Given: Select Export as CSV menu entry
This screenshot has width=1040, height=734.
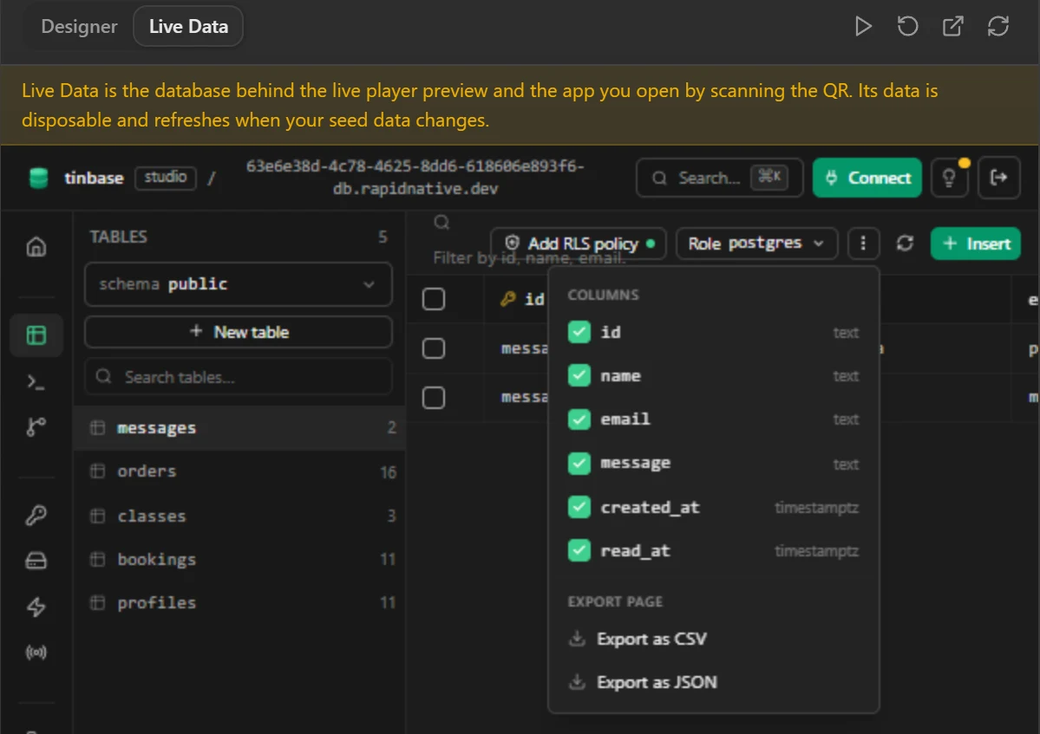Looking at the screenshot, I should (x=713, y=639).
